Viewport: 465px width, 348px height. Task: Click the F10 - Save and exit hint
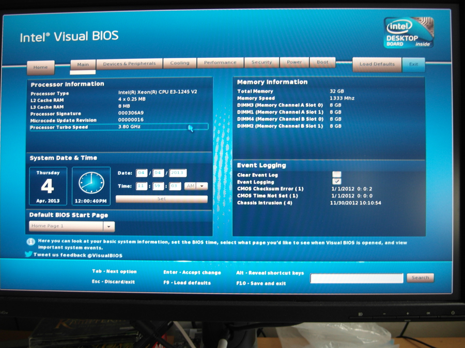[x=261, y=284]
